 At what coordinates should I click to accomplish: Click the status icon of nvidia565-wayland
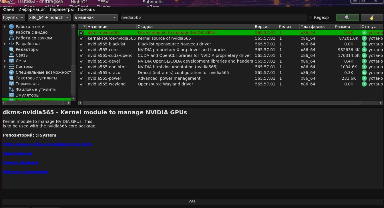pos(364,84)
